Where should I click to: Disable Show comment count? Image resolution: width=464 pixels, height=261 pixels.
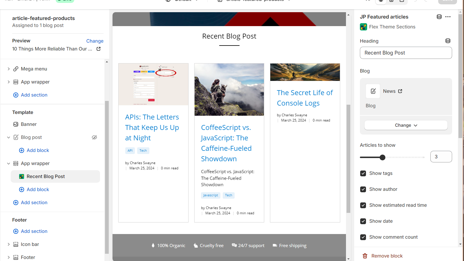363,237
